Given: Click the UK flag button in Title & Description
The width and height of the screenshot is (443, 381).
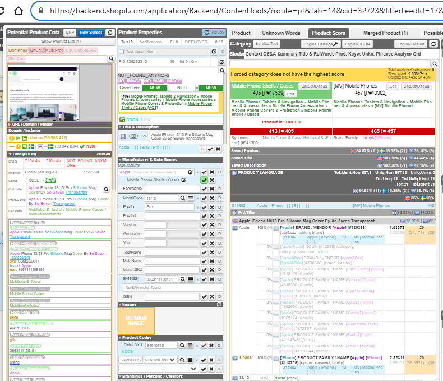Looking at the screenshot, I should (x=123, y=136).
